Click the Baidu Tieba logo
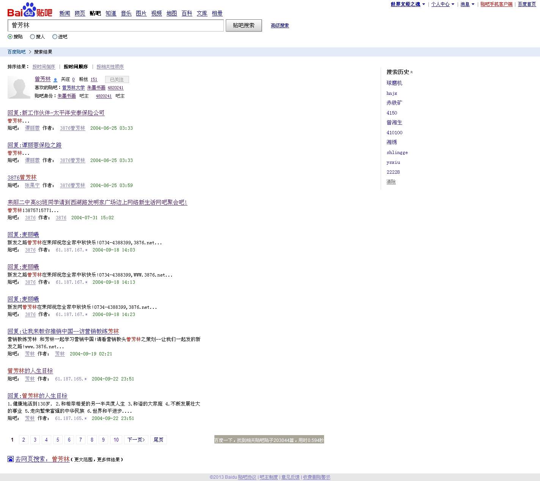 click(x=30, y=10)
